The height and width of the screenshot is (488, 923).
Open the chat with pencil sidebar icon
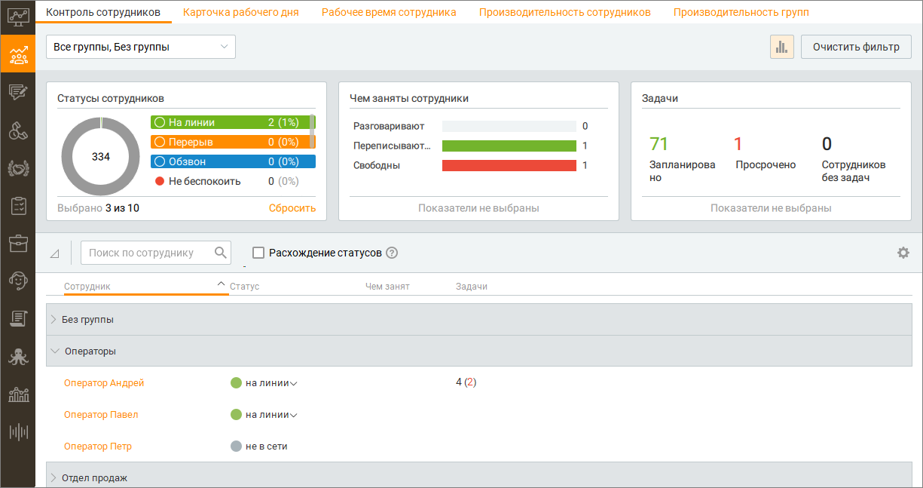pyautogui.click(x=17, y=93)
